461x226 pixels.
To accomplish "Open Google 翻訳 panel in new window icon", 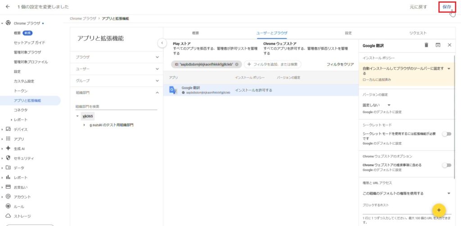I will tap(438, 45).
